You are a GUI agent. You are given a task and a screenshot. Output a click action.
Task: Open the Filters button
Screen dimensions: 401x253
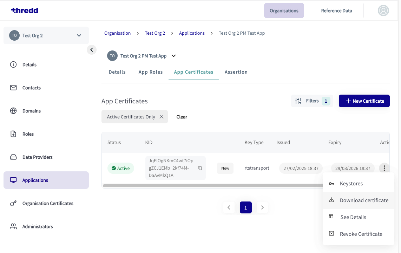(x=312, y=101)
